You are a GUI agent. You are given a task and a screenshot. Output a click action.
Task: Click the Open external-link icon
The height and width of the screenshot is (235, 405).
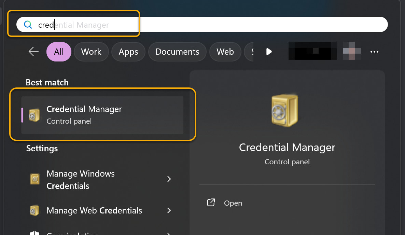[x=211, y=203]
